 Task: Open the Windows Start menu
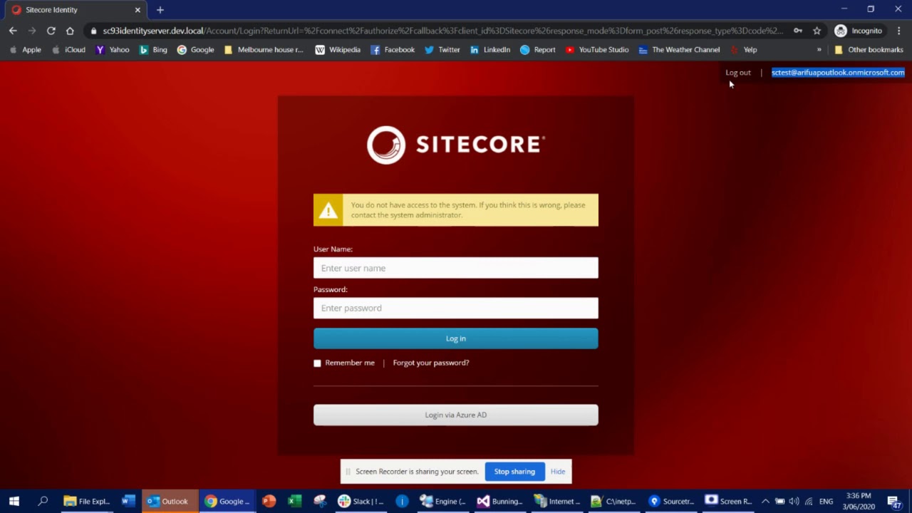pos(14,502)
